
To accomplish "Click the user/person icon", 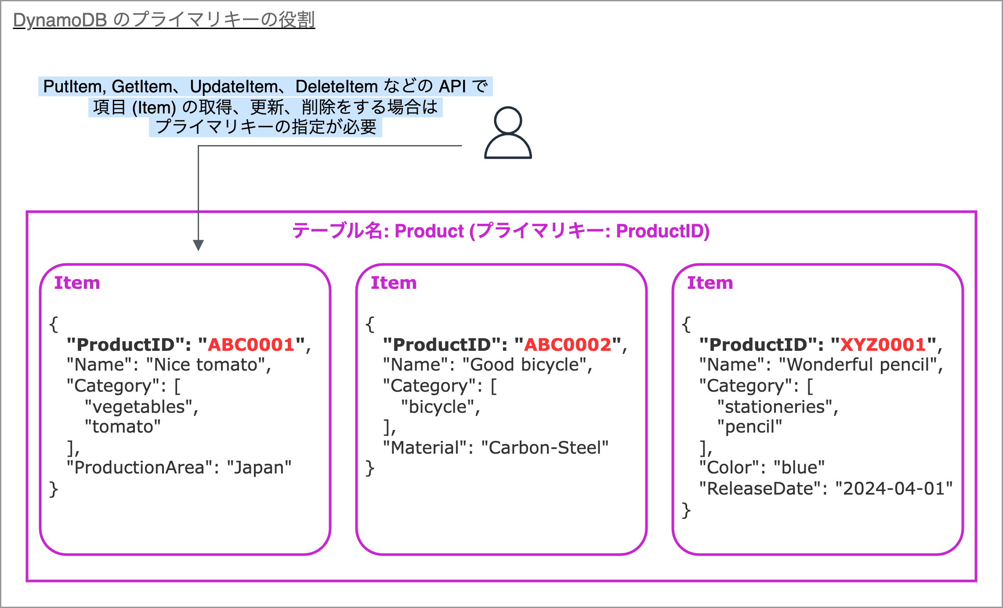I will click(508, 133).
